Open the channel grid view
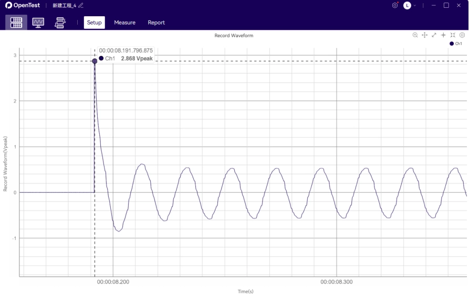This screenshot has height=295, width=469. pos(16,23)
